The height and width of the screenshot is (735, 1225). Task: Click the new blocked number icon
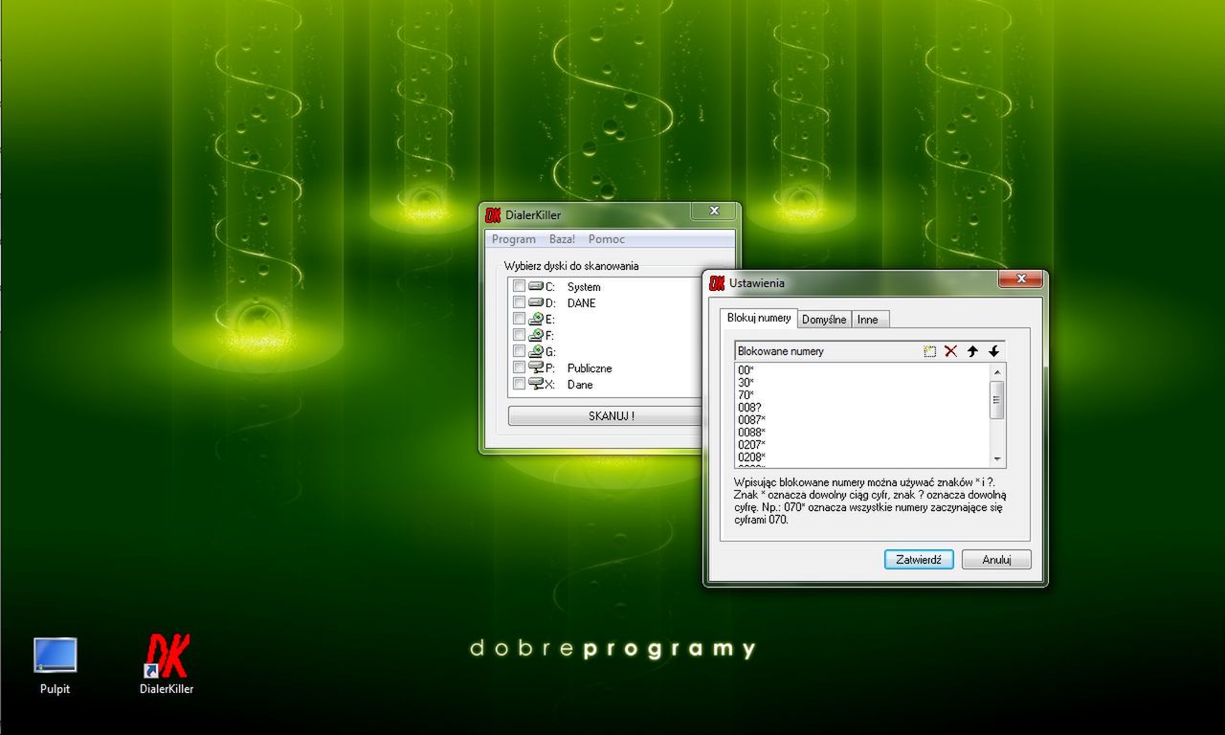click(x=929, y=351)
